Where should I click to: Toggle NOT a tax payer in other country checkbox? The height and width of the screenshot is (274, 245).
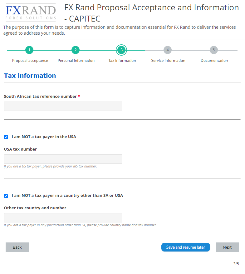tap(6, 196)
